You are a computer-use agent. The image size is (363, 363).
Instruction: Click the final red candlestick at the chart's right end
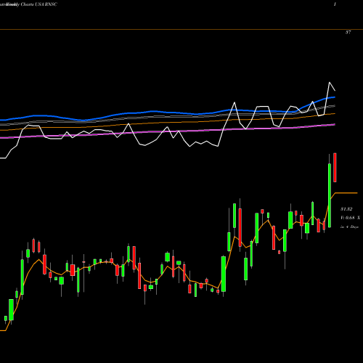(335, 168)
